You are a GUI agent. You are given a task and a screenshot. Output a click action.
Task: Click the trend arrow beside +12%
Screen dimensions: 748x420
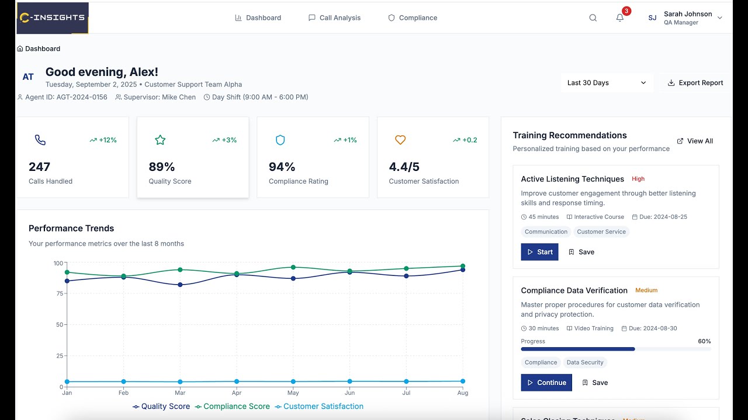[93, 140]
